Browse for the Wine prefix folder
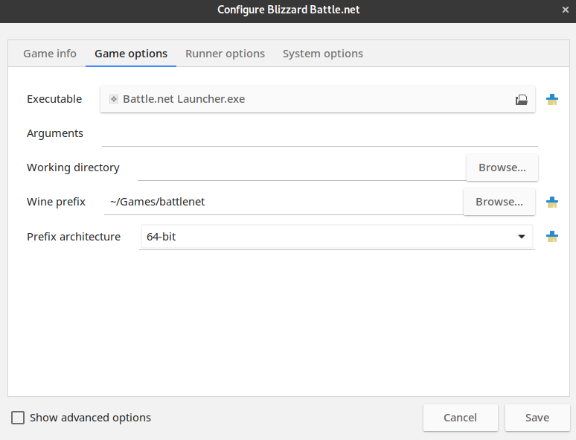Screen dimensions: 576x440 (499, 202)
